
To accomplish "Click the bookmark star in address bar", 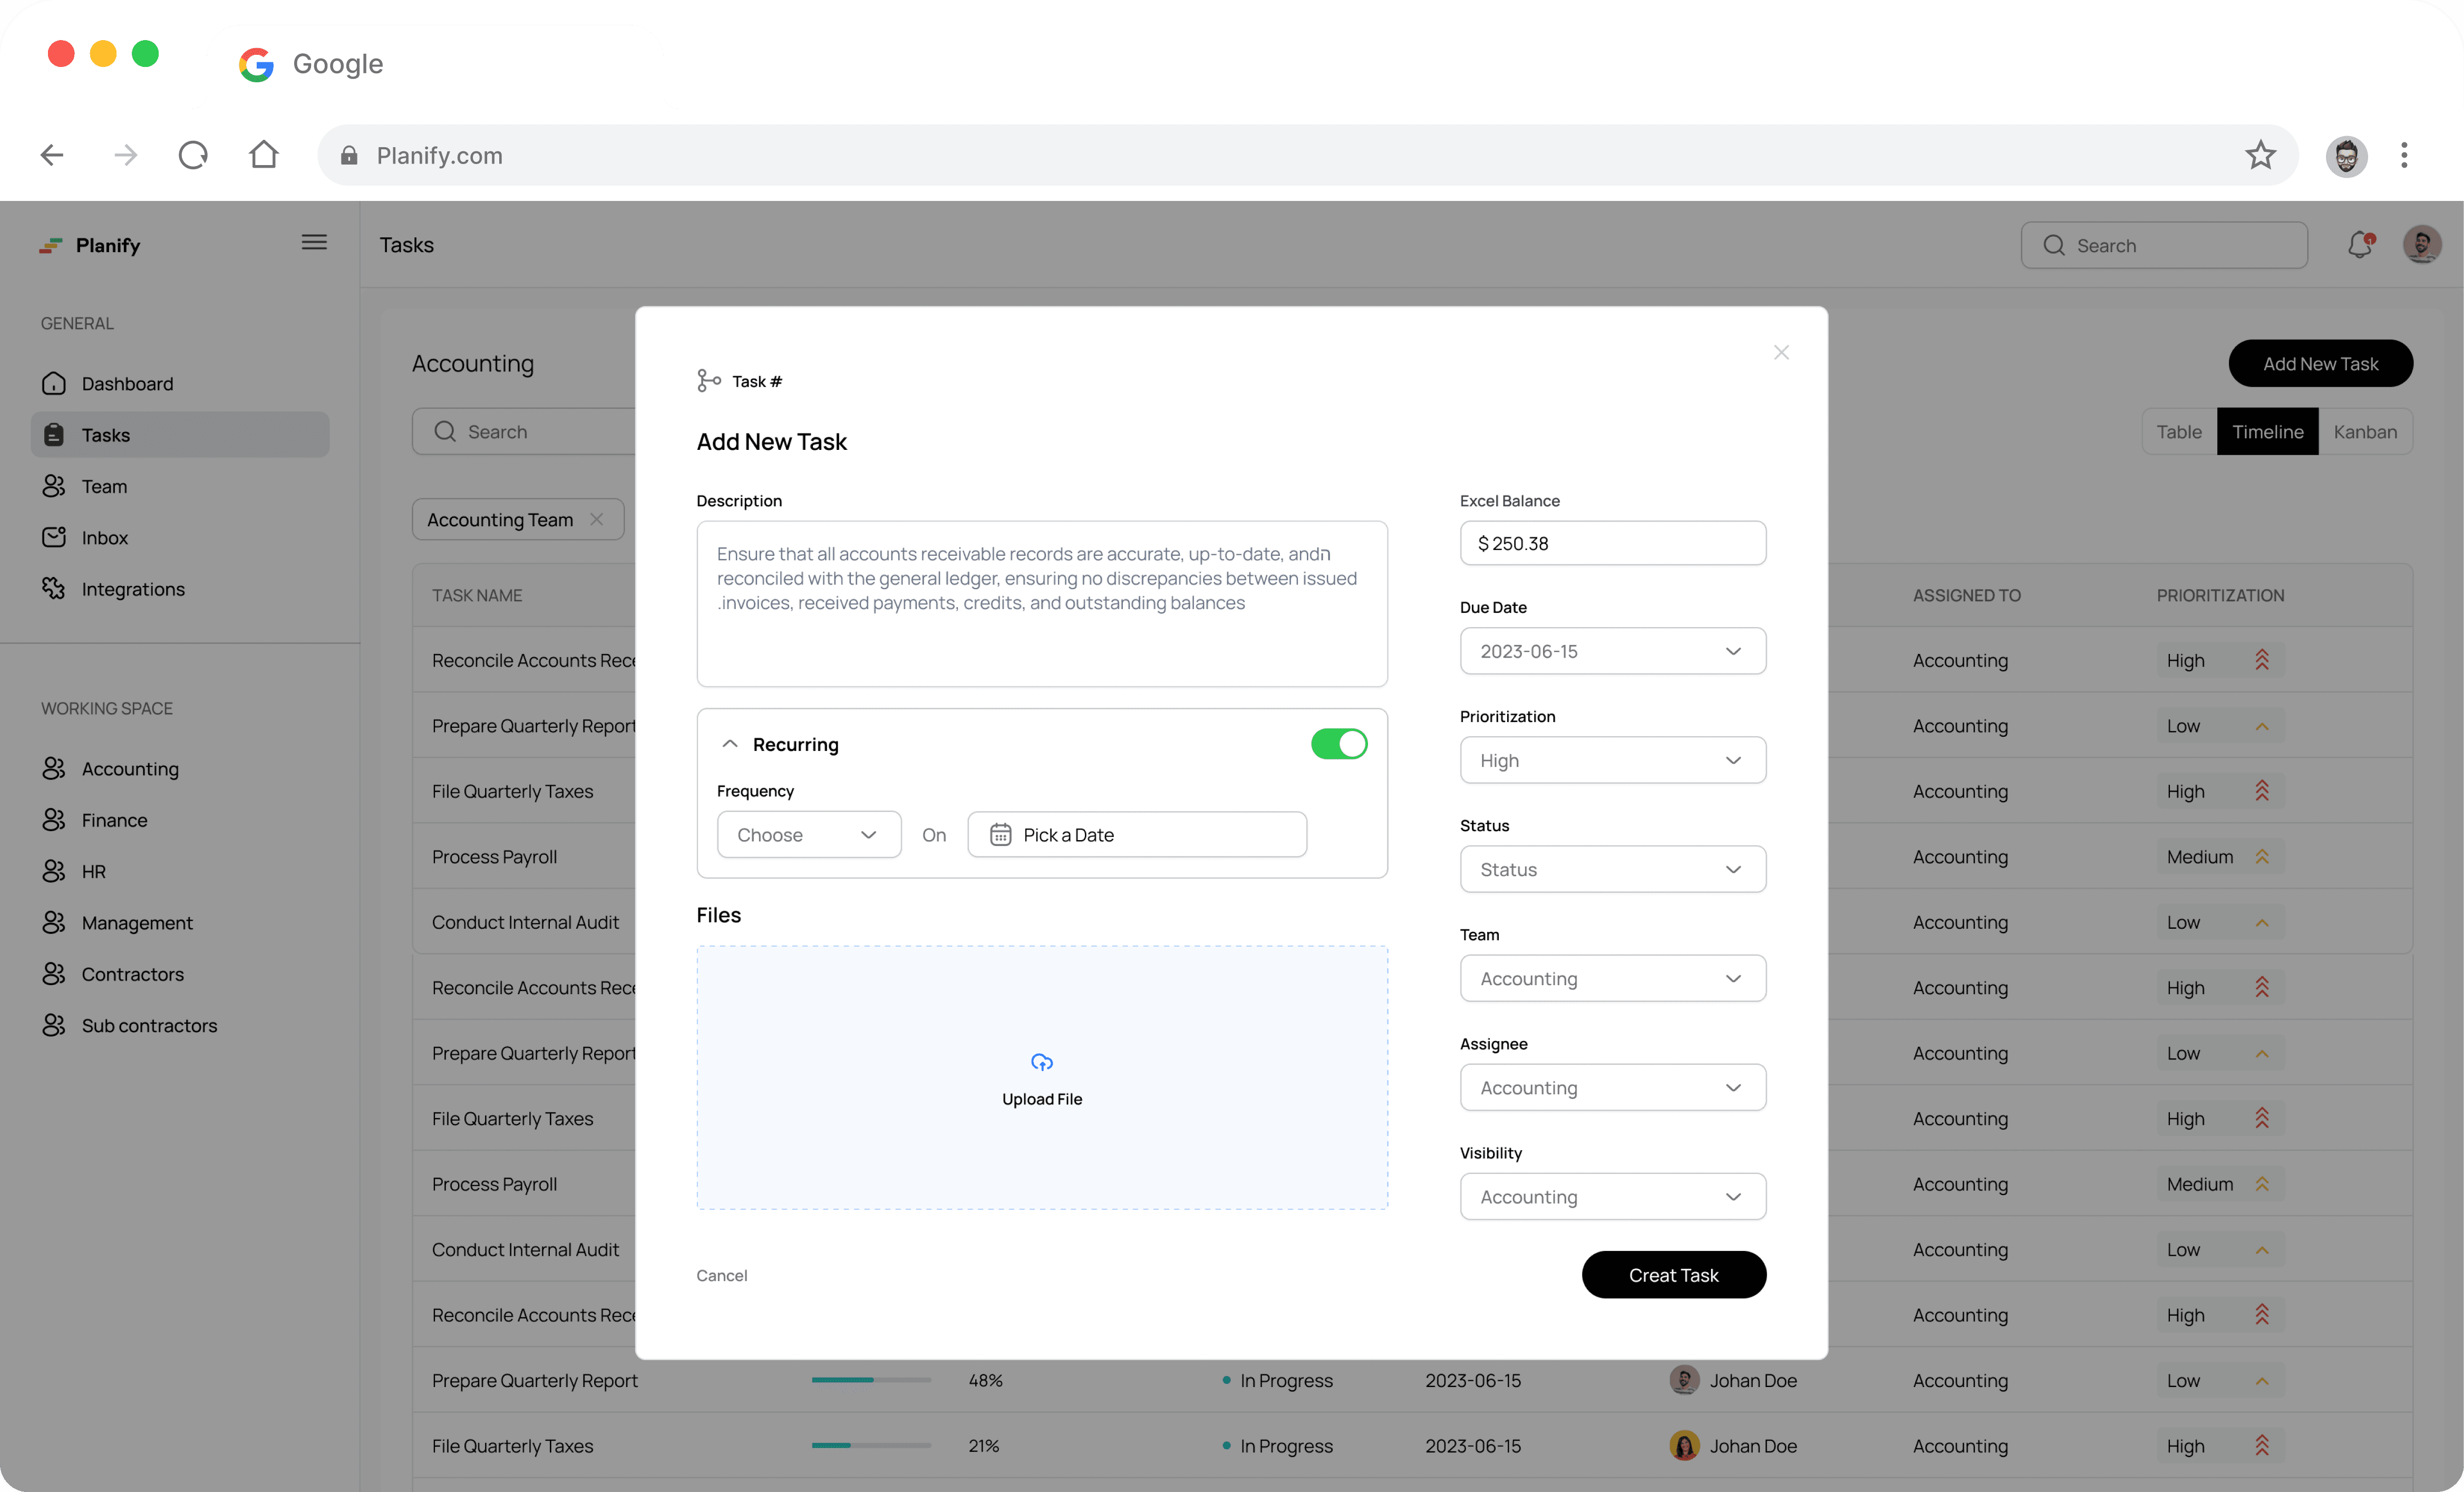I will [x=2260, y=155].
